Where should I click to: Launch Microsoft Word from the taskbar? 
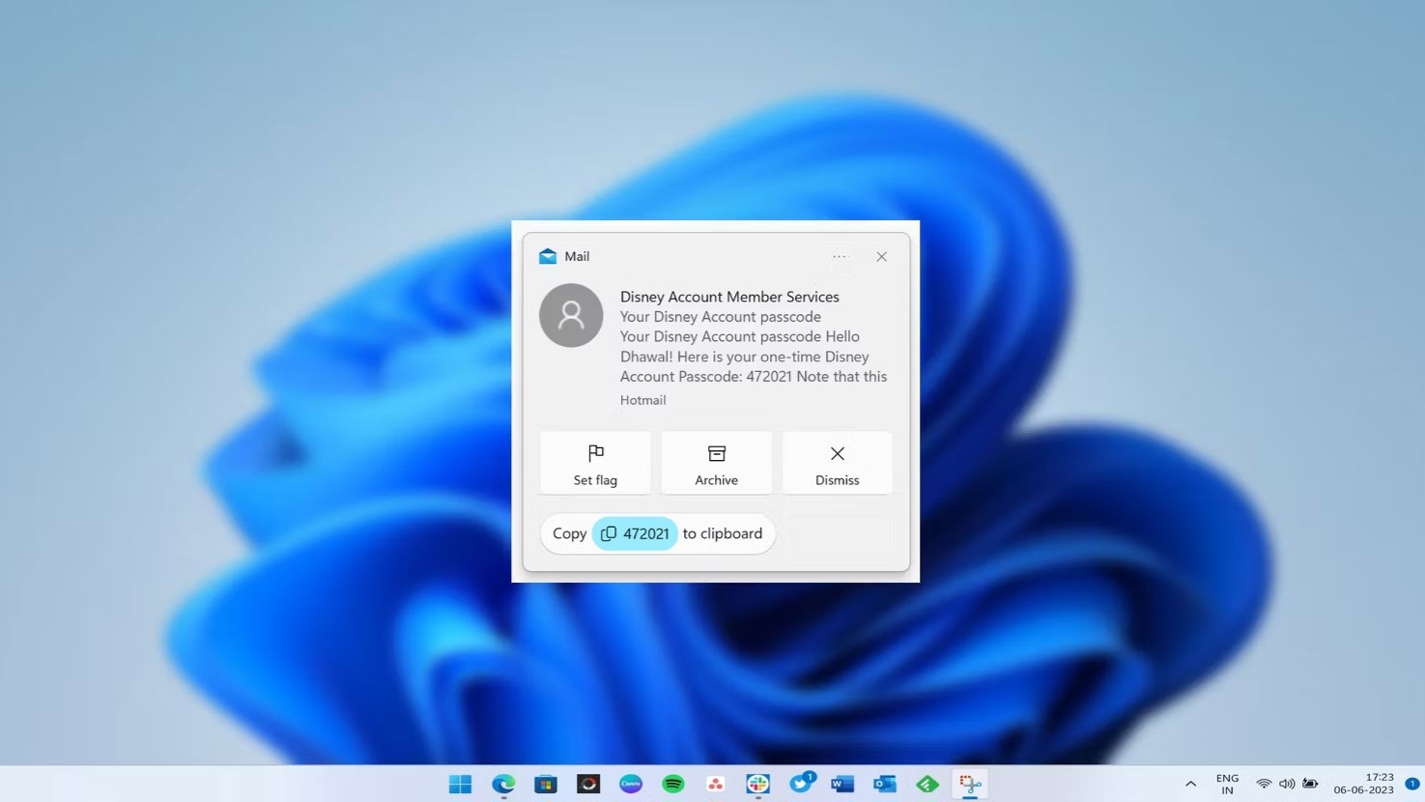(842, 784)
